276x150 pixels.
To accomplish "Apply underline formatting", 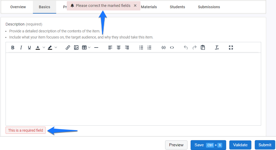I will pos(29,48).
